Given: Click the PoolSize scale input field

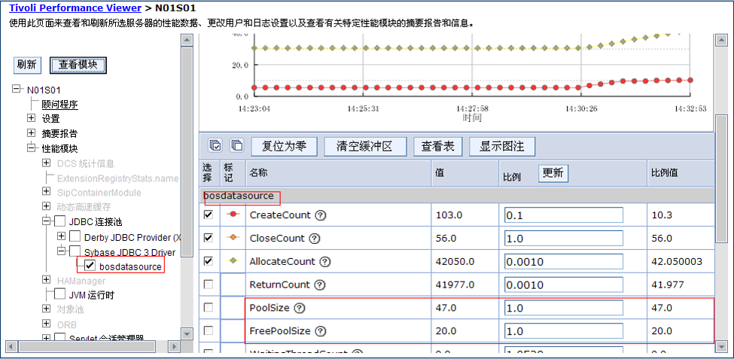Looking at the screenshot, I should coord(563,308).
